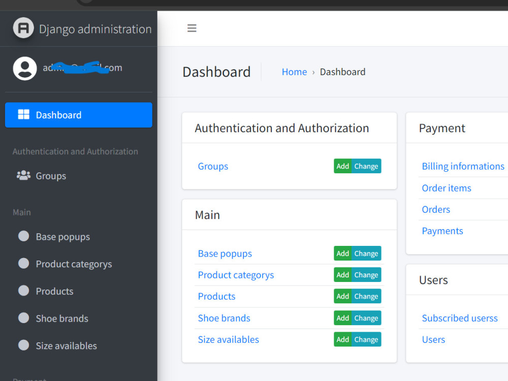508x381 pixels.
Task: Open Products in the sidebar
Action: coord(79,291)
